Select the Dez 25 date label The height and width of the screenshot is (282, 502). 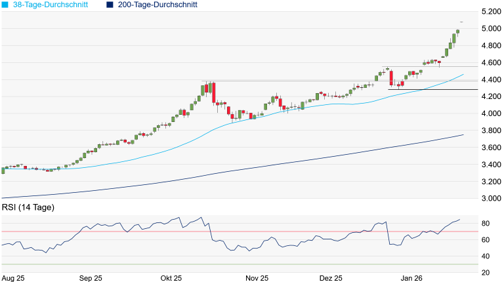coord(331,278)
